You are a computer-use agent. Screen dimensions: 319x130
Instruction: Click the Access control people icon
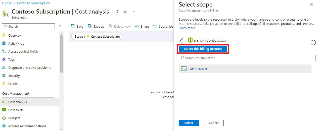4,51
